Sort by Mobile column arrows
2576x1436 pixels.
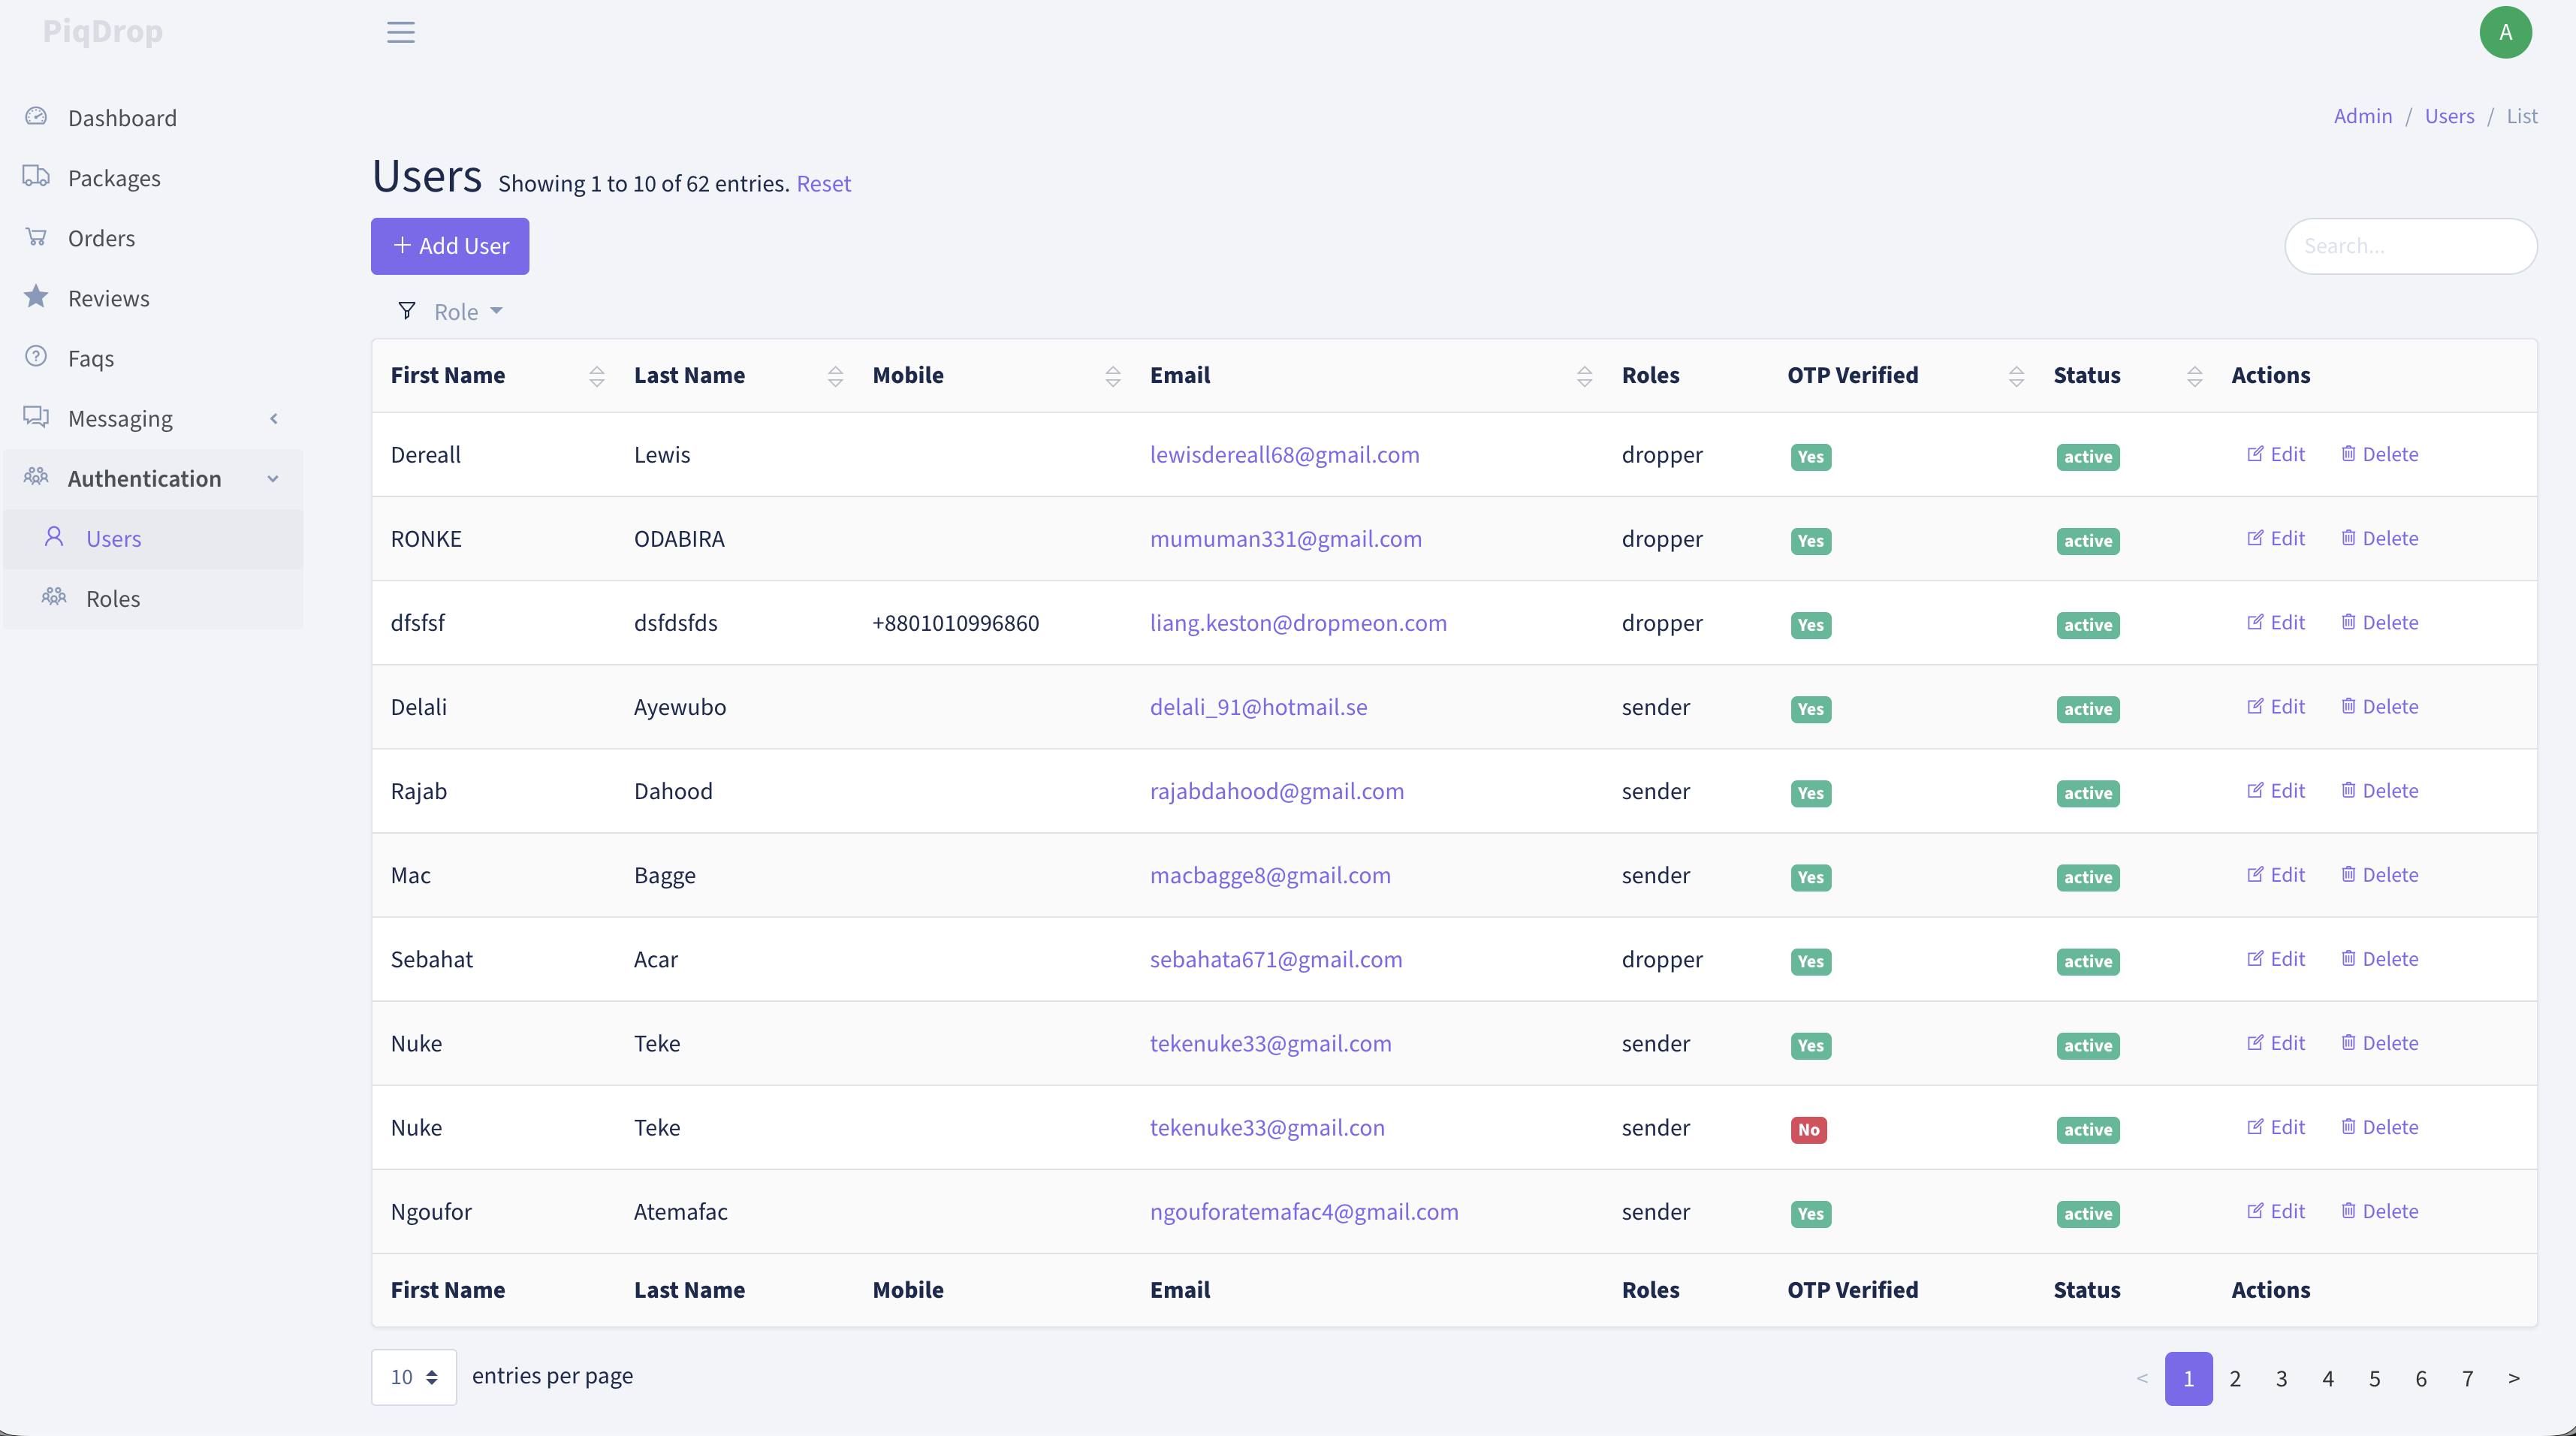[x=1113, y=376]
